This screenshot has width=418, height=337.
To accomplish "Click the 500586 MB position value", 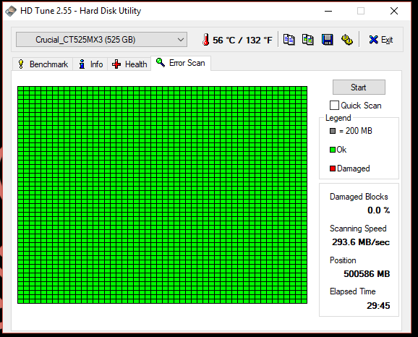I will pyautogui.click(x=367, y=274).
